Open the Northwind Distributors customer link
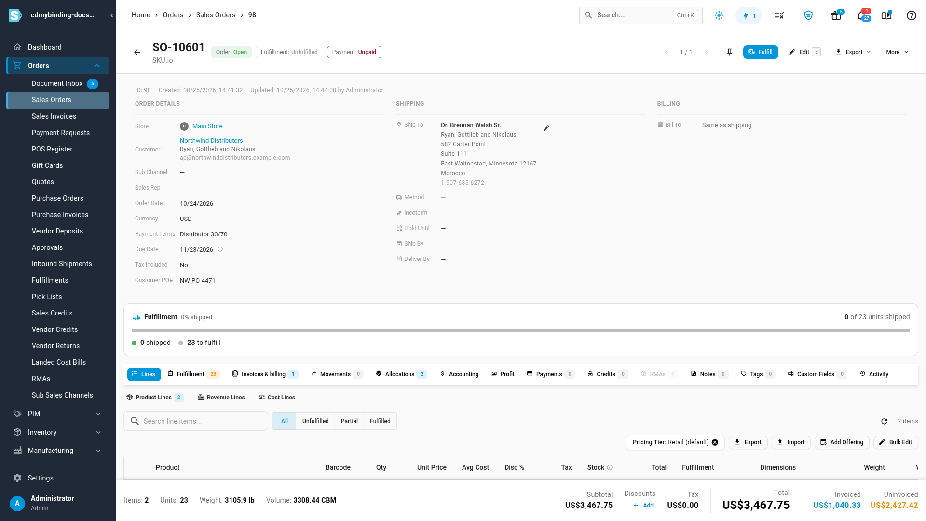This screenshot has height=521, width=926. click(x=211, y=141)
